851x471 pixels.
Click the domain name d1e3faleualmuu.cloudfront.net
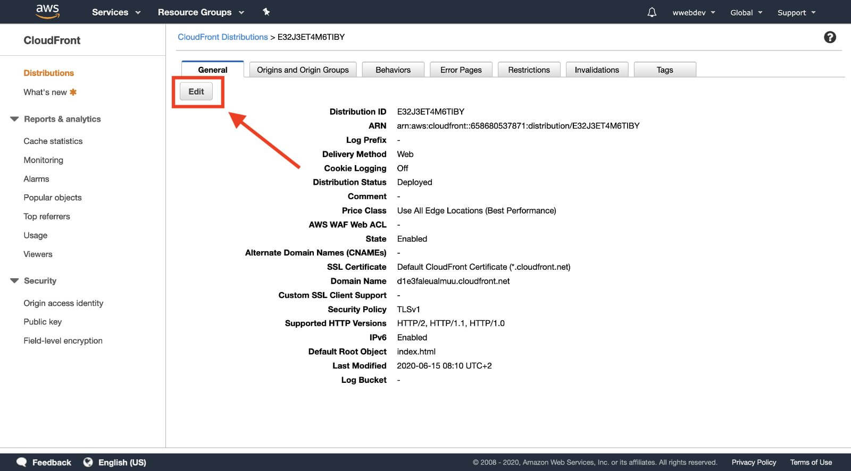point(453,281)
